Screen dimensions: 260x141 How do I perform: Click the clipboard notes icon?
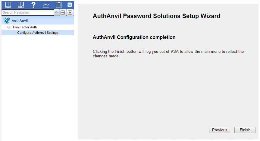point(58,5)
